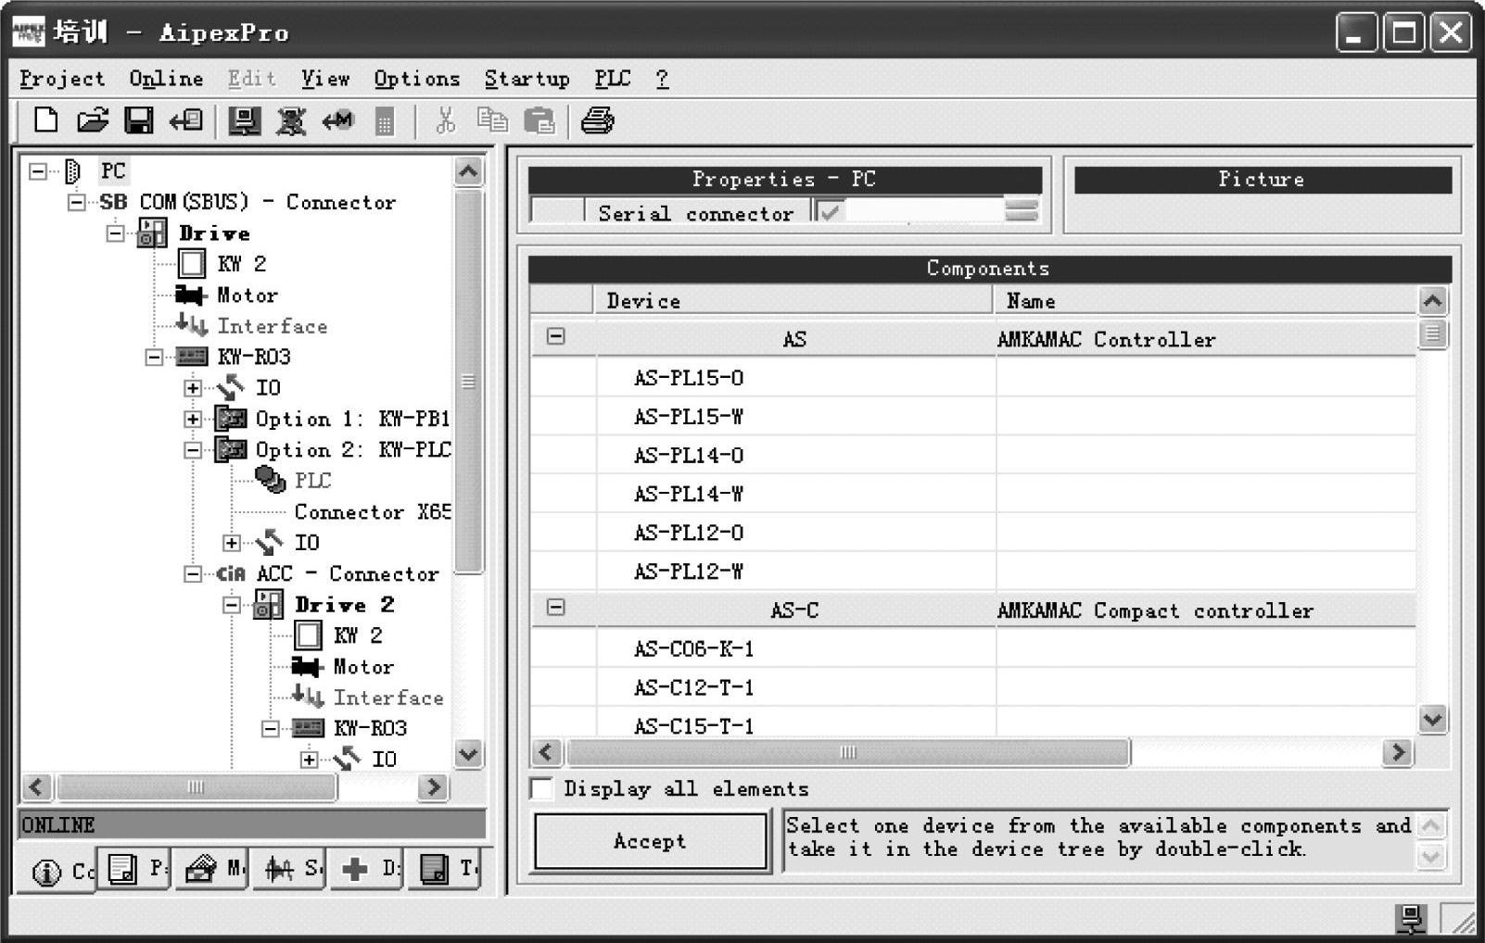The image size is (1485, 943).
Task: Select the AS-C12-T-1 device row
Action: [x=973, y=687]
